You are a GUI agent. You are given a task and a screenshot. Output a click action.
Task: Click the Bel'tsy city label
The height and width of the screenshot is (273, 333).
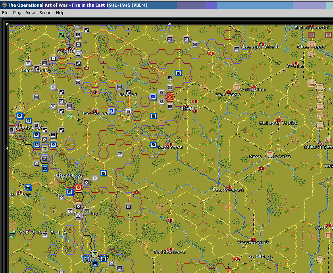[20, 194]
